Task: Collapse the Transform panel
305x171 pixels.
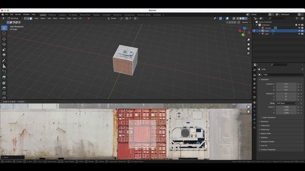Action: [x=264, y=79]
